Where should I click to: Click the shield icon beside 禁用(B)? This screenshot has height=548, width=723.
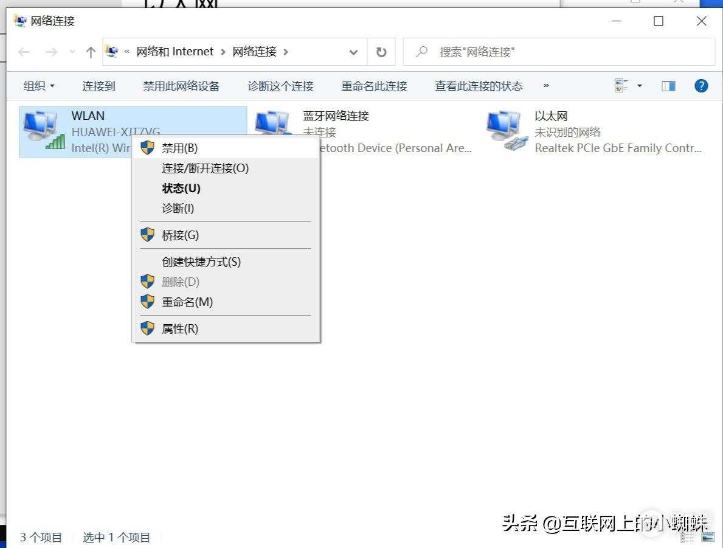[x=148, y=148]
